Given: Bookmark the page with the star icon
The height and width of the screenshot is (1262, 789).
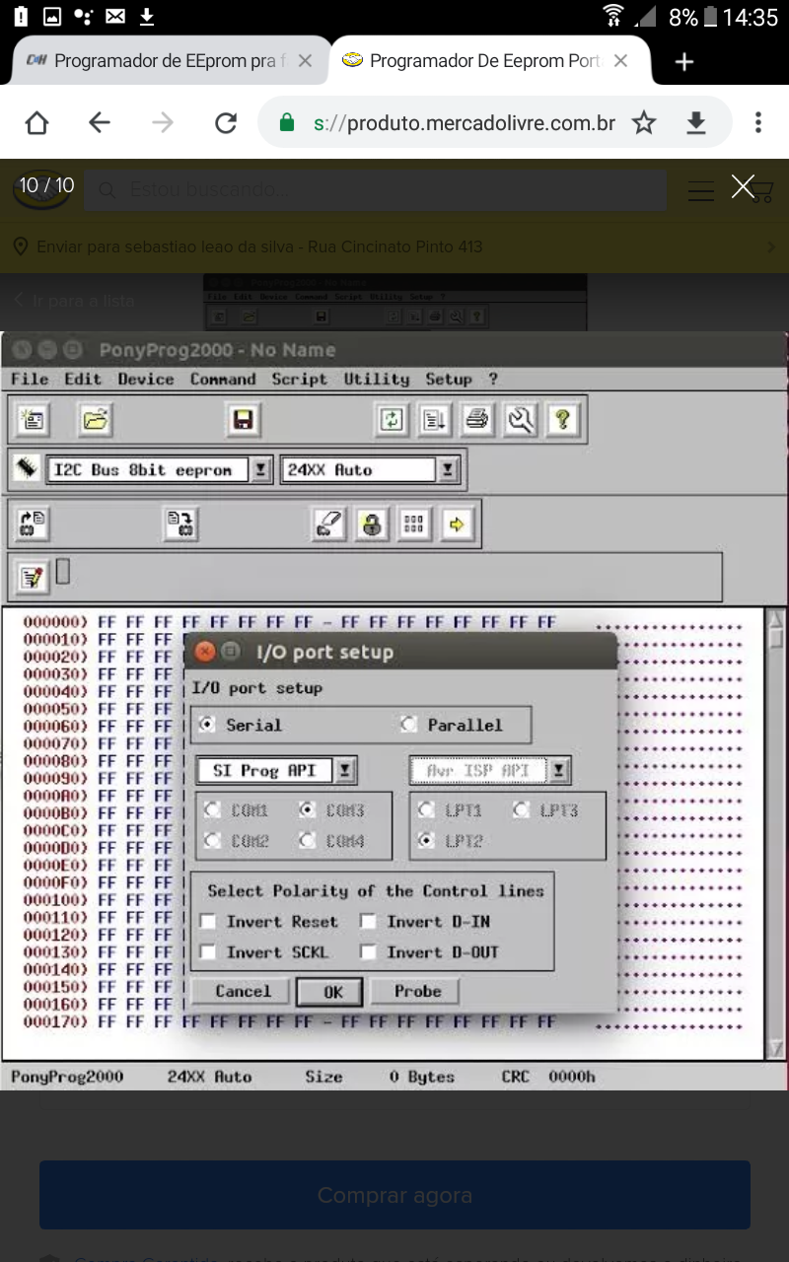Looking at the screenshot, I should point(644,122).
